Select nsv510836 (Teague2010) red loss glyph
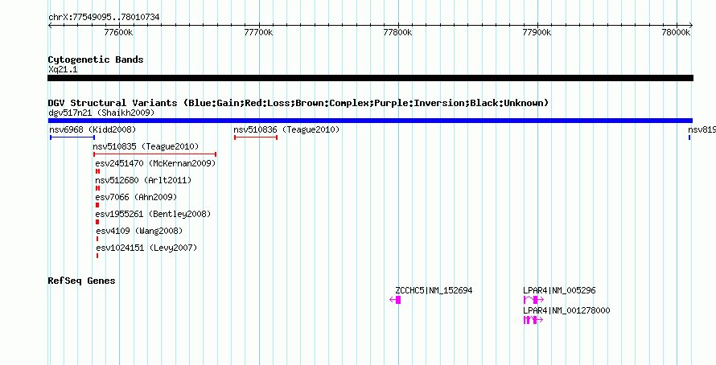 point(256,137)
